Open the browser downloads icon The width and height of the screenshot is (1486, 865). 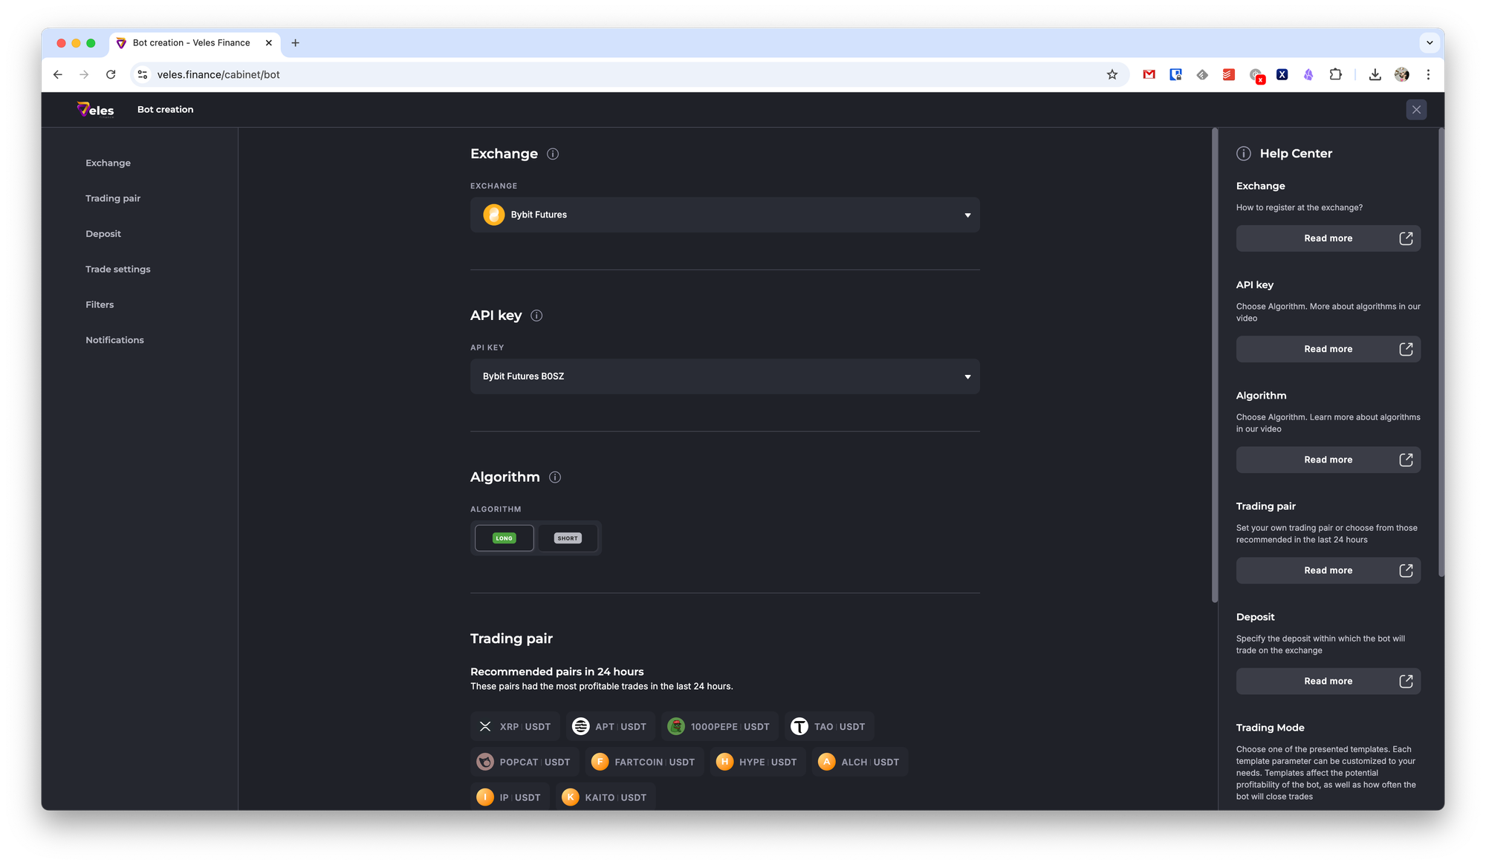(1375, 74)
